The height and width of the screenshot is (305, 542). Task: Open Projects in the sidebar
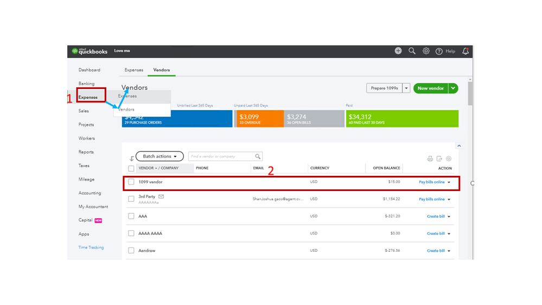(86, 124)
